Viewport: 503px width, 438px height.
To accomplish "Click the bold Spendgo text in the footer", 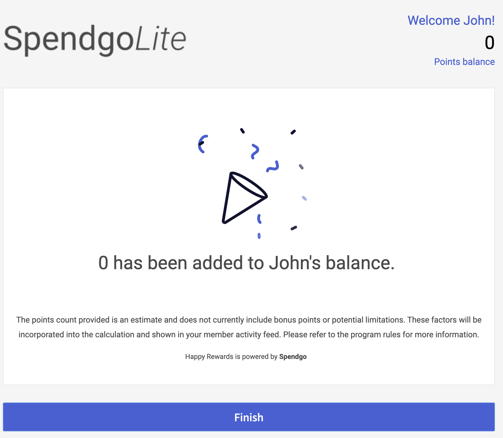I will click(293, 357).
